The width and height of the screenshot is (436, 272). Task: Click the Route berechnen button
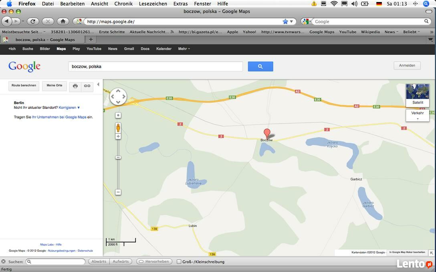[24, 86]
